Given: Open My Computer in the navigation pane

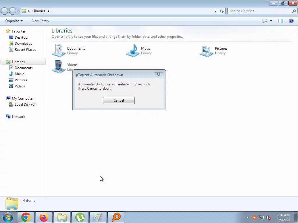Looking at the screenshot, I should pos(23,98).
